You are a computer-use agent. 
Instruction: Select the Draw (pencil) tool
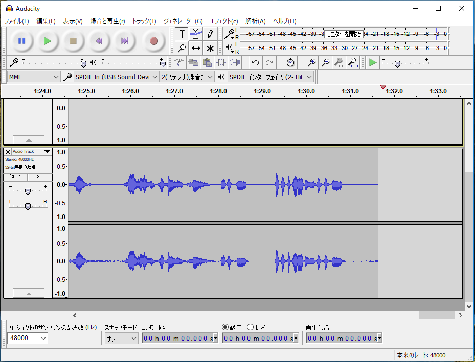tap(210, 34)
